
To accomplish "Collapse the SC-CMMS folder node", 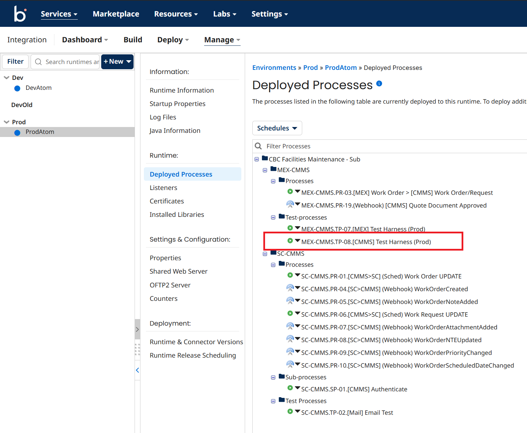I will coord(265,254).
